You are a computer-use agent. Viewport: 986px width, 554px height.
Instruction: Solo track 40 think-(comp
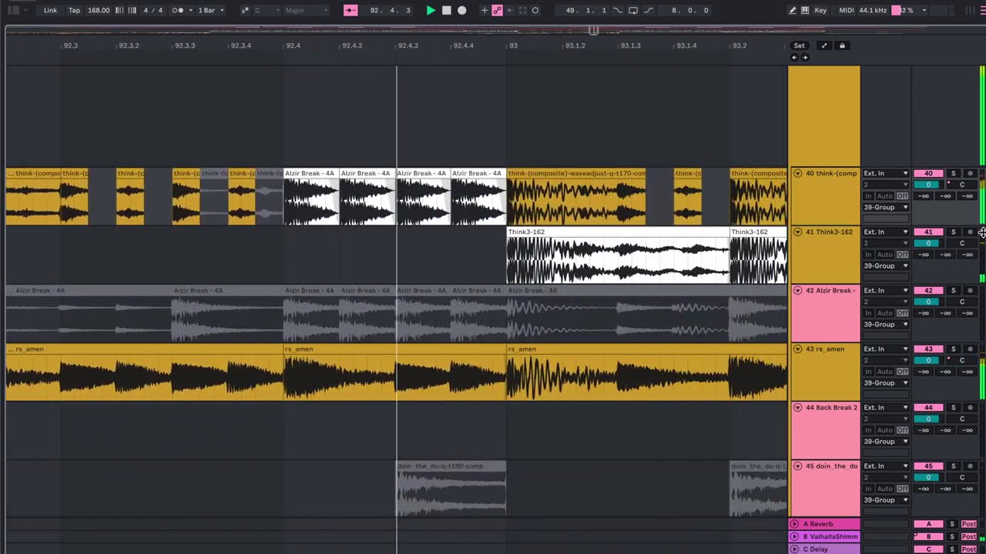[953, 173]
